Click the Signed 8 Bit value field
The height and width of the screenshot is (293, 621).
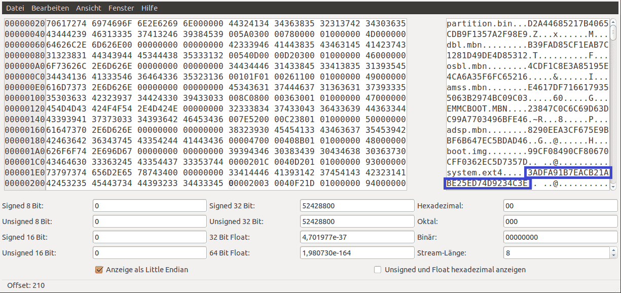(150, 206)
